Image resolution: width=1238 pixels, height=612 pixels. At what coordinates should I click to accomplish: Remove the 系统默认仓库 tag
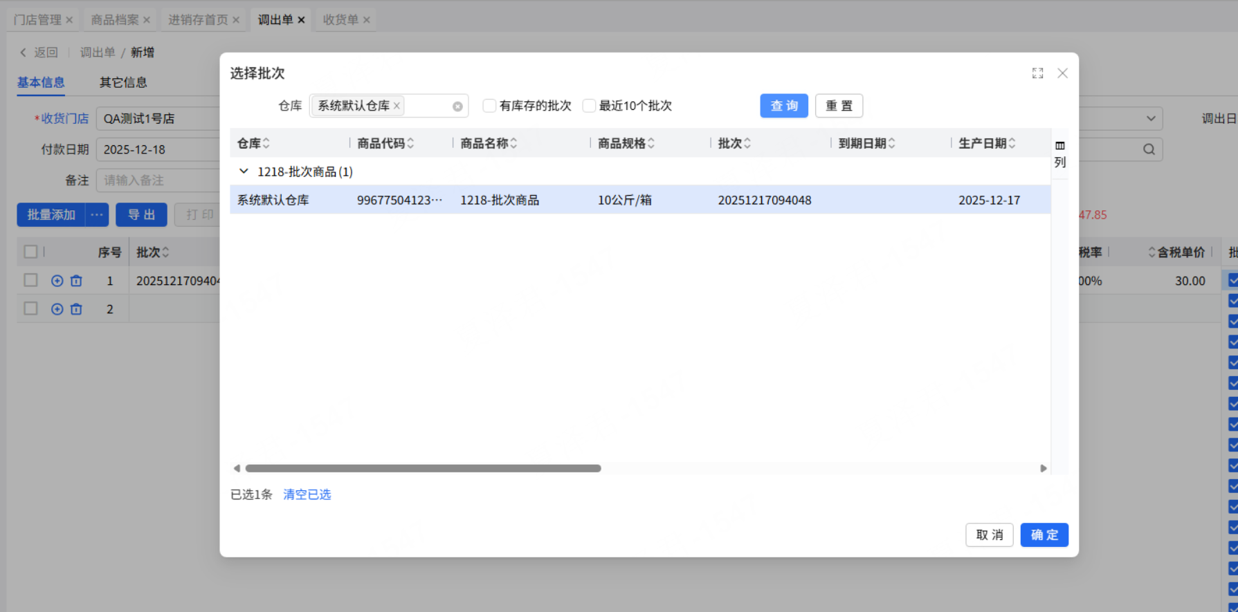tap(397, 106)
